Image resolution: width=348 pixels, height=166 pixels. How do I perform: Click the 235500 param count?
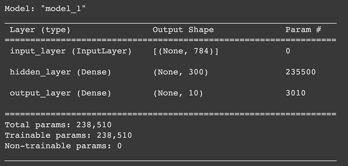[x=301, y=72]
